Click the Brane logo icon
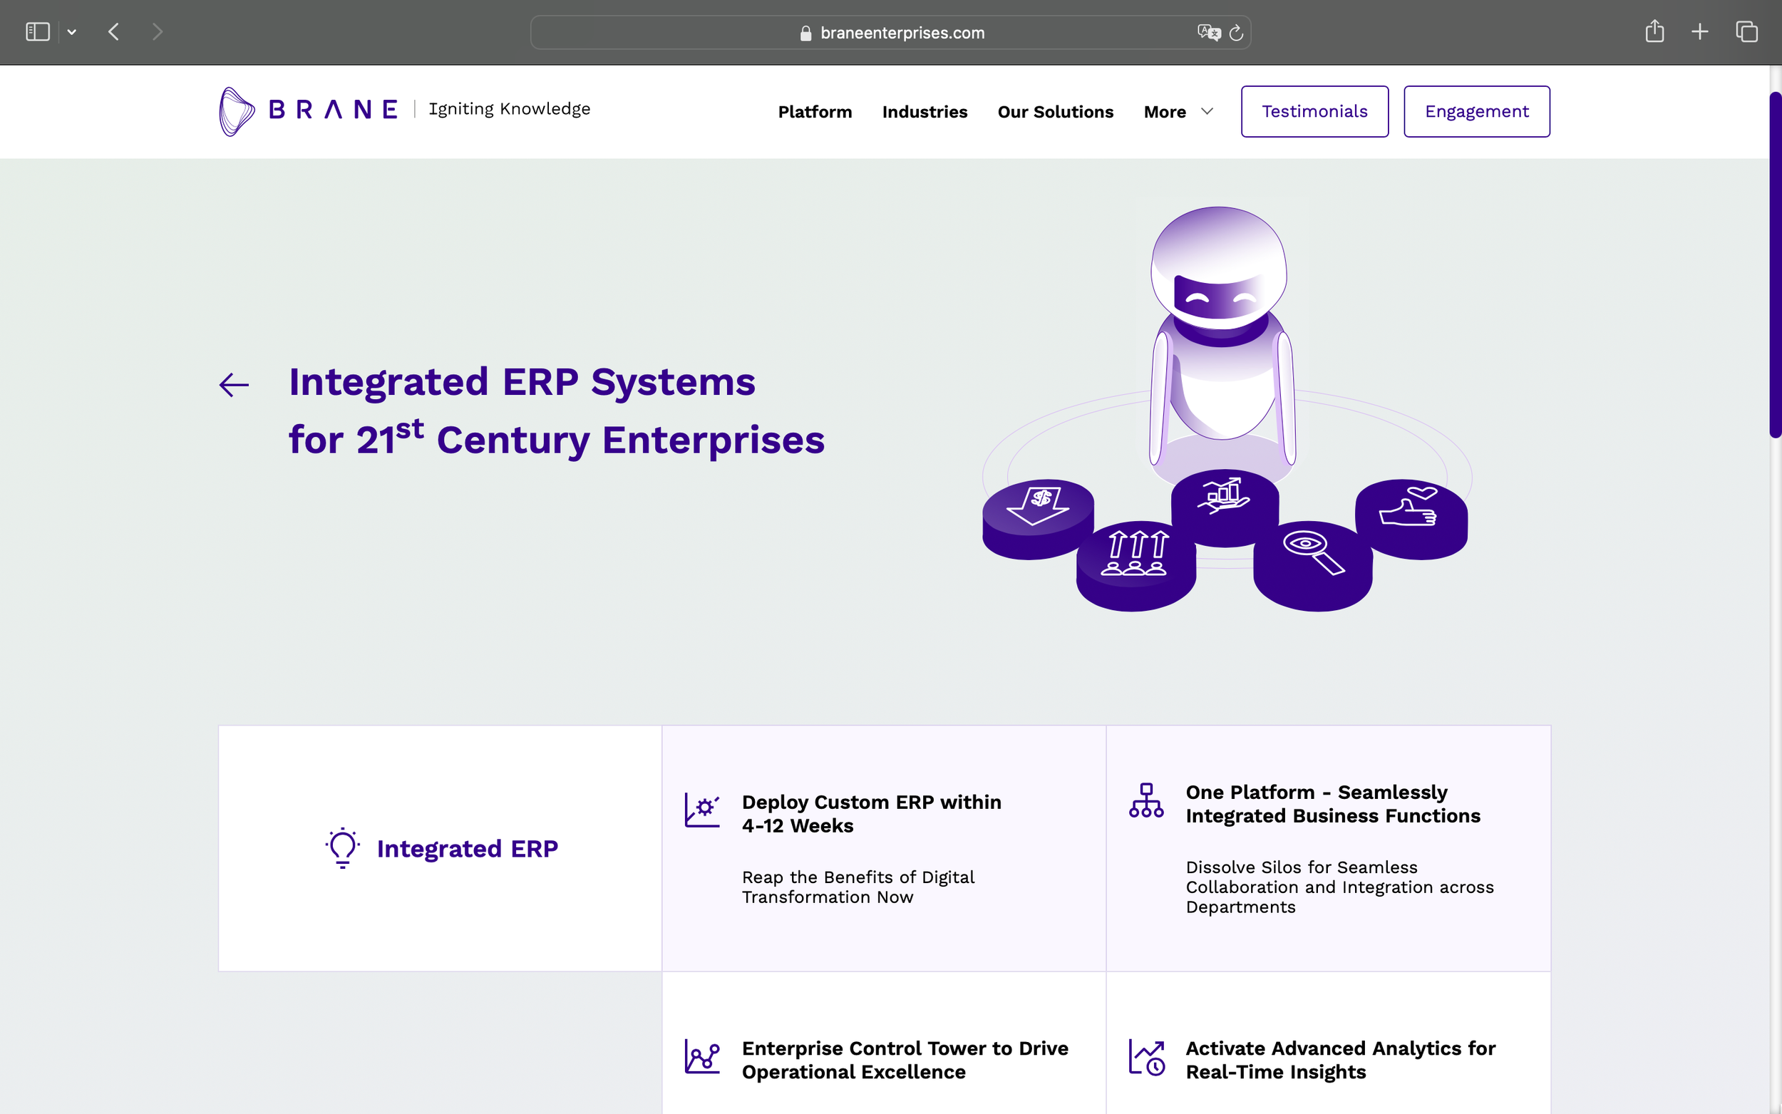The image size is (1782, 1114). [237, 111]
